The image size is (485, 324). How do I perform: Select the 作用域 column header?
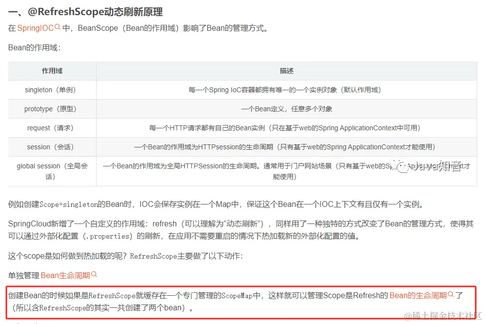52,71
